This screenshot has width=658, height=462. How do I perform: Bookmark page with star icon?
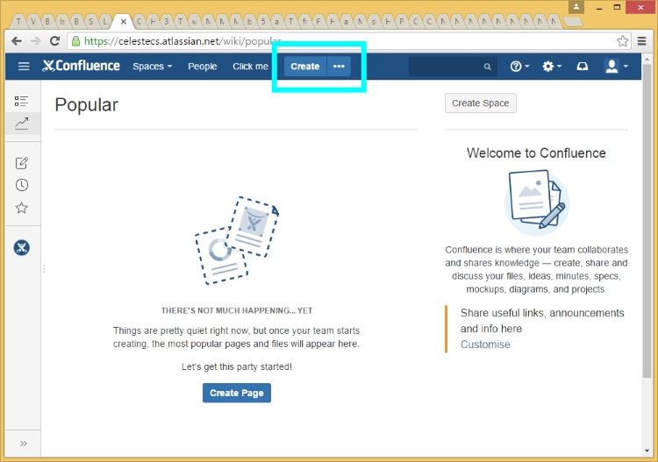pyautogui.click(x=623, y=41)
